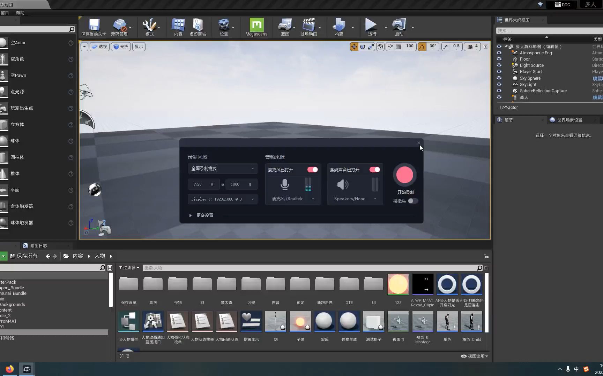This screenshot has height=376, width=603.
Task: Open the 过滤器 filter dropdown in content browser
Action: (x=128, y=267)
